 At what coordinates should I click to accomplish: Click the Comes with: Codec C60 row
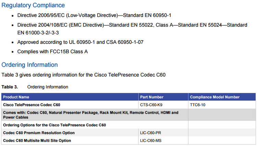91,115
